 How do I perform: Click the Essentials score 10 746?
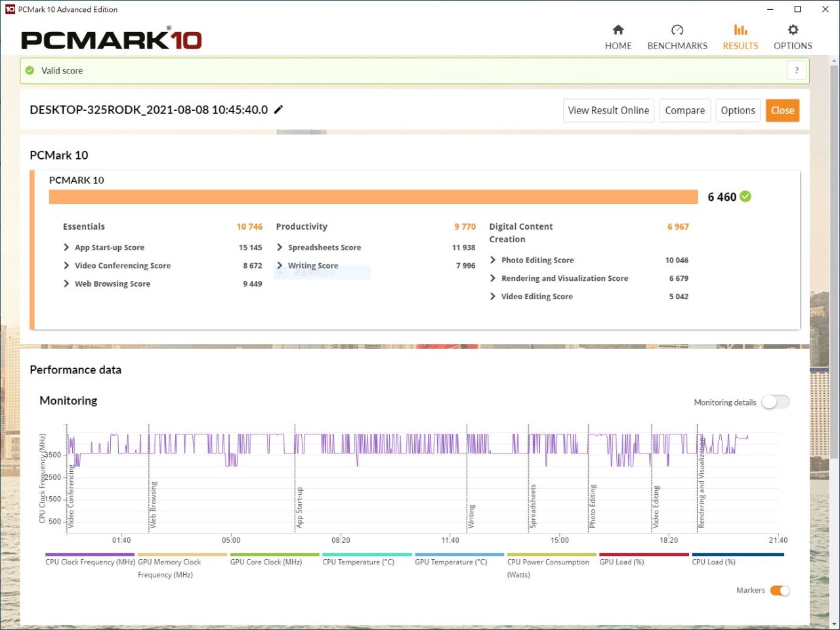pos(249,226)
